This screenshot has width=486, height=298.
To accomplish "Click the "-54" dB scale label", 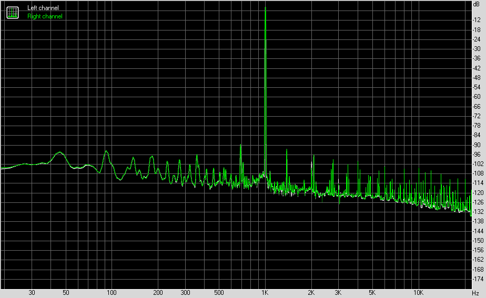I will (x=477, y=87).
